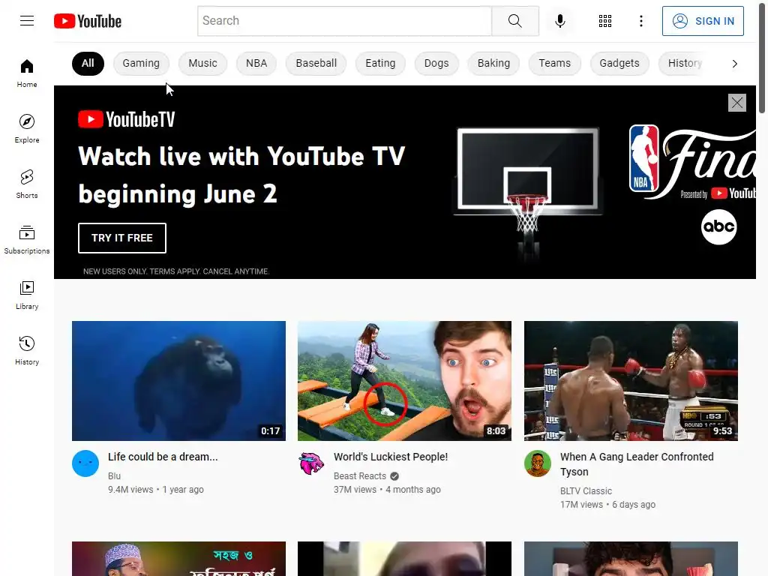Select the Music chip
This screenshot has height=576, width=768.
(202, 63)
